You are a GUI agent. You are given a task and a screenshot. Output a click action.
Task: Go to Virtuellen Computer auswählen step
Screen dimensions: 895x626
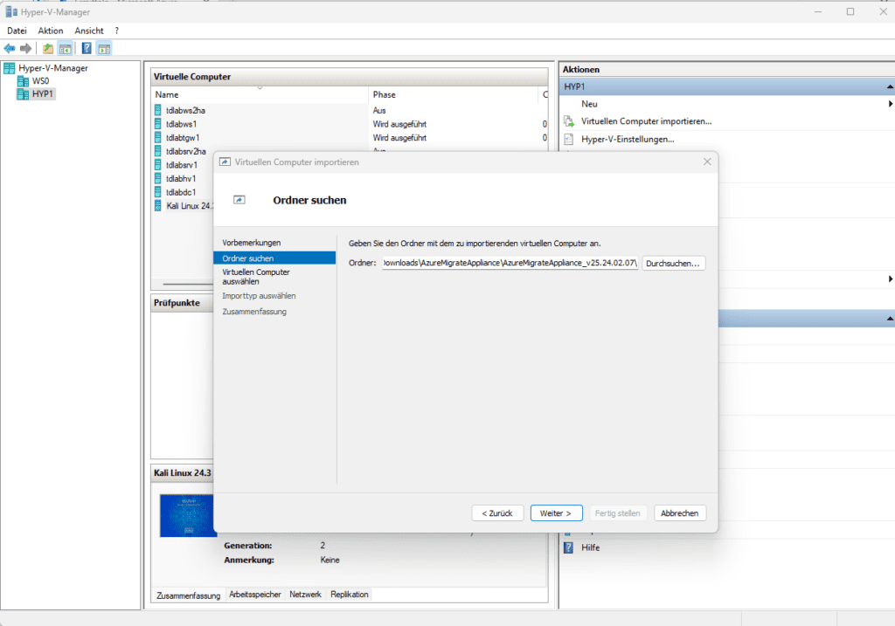pos(256,277)
